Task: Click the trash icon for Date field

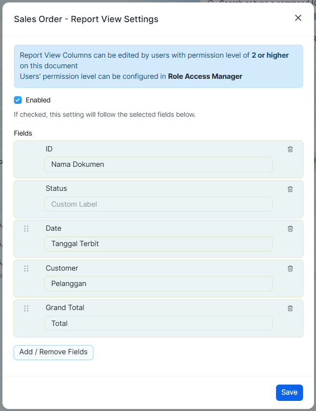Action: [290, 228]
